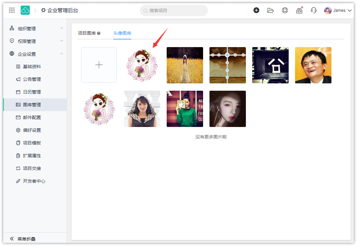This screenshot has height=246, width=357.
Task: Expand the 权限管理 menu section
Action: point(35,41)
